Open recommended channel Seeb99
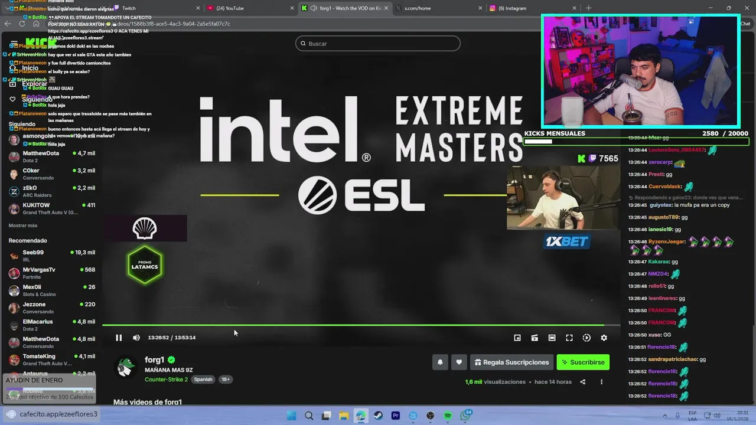The image size is (756, 425). pyautogui.click(x=51, y=256)
